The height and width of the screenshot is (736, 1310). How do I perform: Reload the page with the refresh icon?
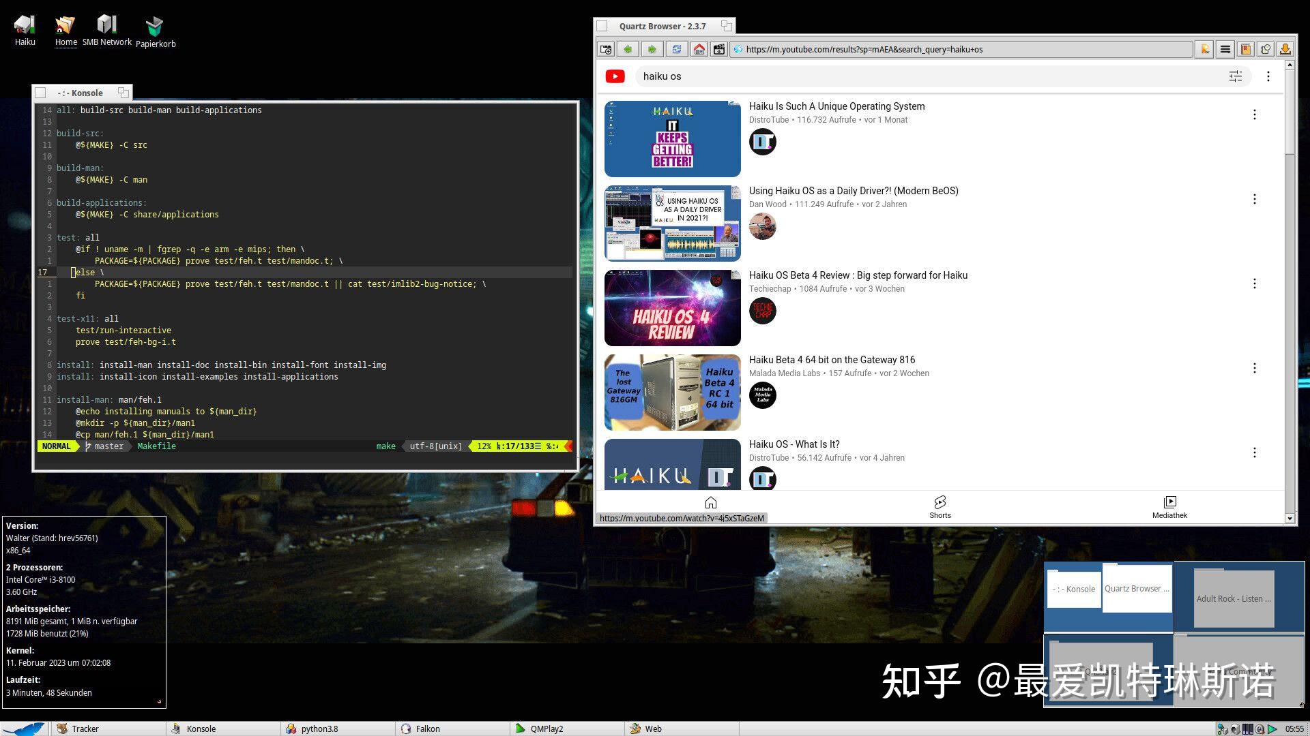[676, 49]
